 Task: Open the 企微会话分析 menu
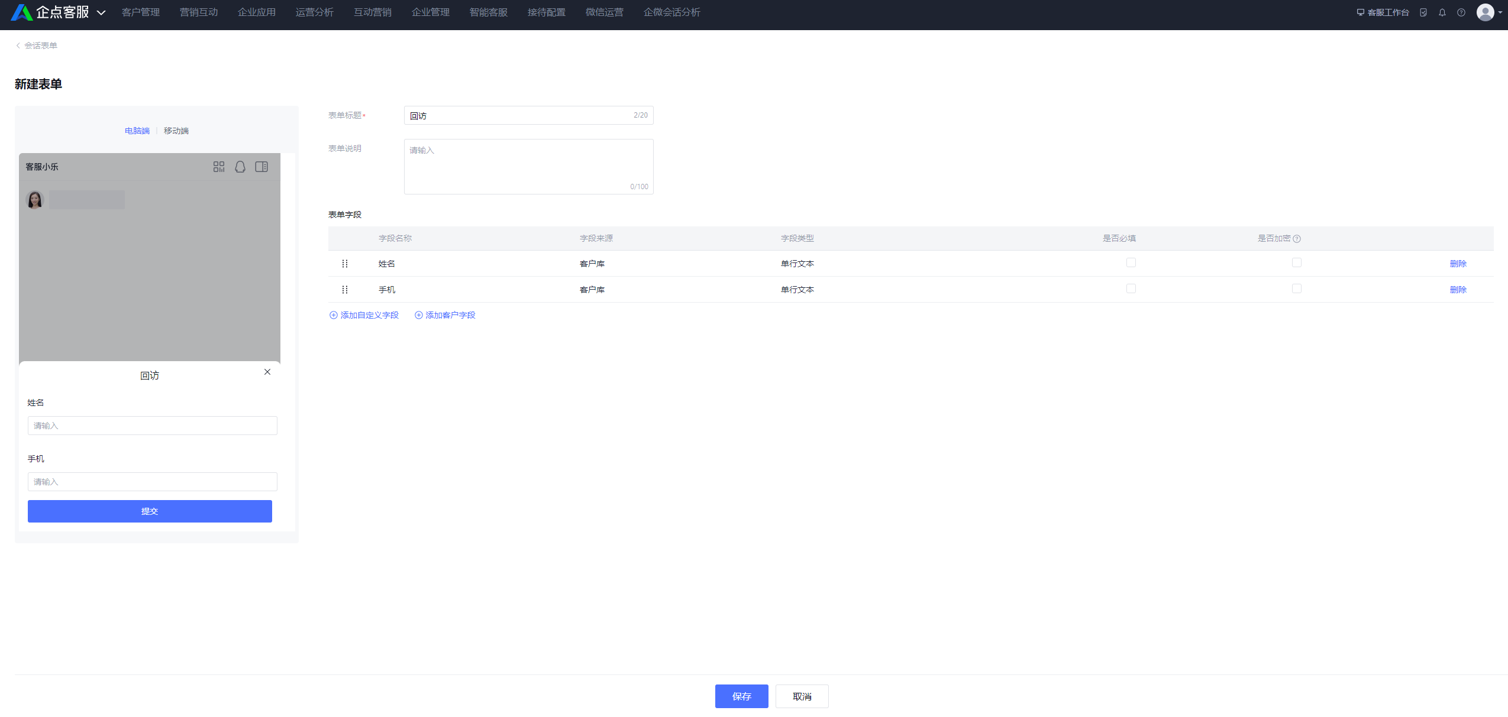(x=672, y=12)
